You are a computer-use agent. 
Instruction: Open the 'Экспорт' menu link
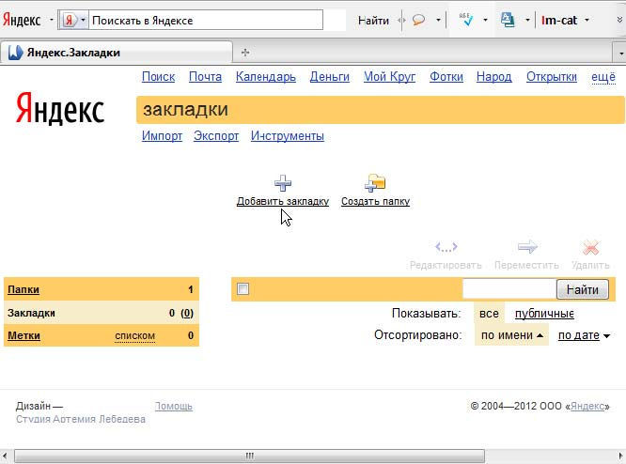216,136
